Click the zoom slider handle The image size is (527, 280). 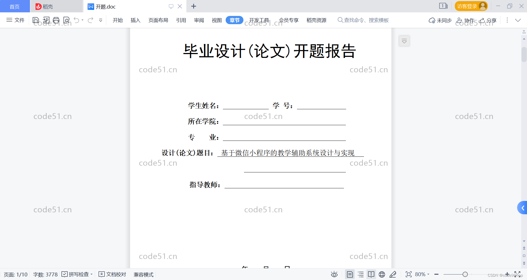tap(465, 274)
